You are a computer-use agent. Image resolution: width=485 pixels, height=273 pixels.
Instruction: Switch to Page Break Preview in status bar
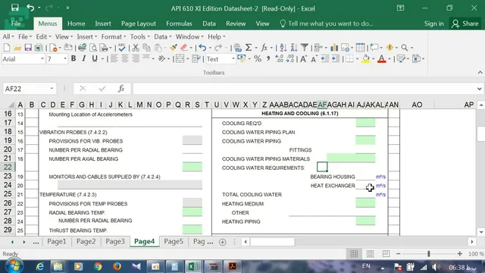[x=386, y=254]
